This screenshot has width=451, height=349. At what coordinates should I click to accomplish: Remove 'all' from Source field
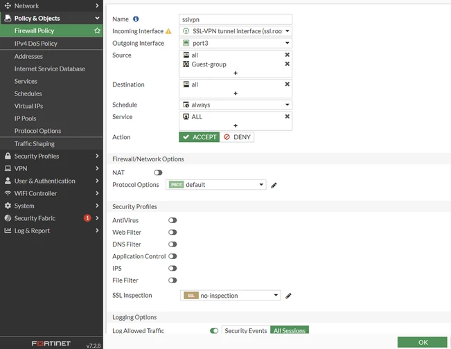(287, 55)
